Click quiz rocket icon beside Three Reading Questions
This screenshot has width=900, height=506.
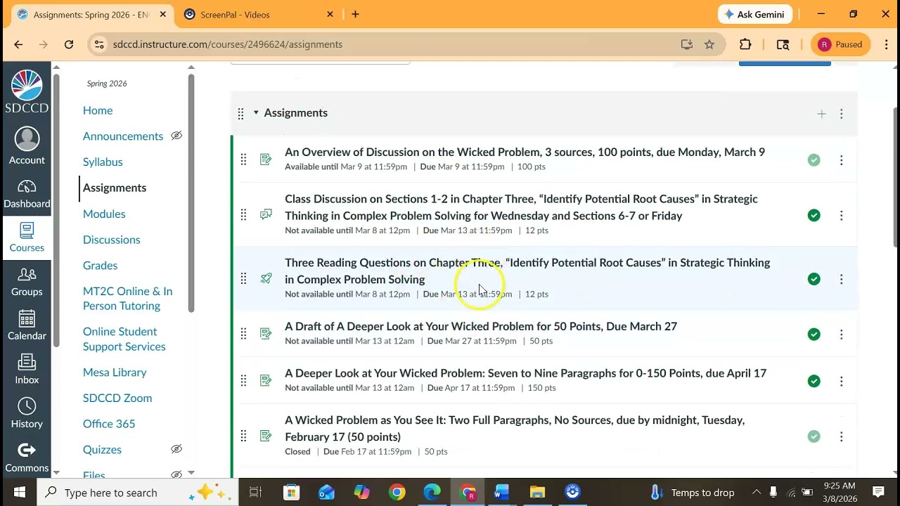click(266, 278)
